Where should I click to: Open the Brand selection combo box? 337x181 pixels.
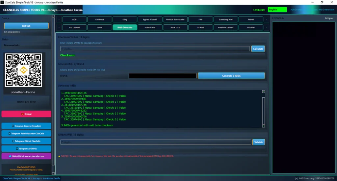pos(163,76)
